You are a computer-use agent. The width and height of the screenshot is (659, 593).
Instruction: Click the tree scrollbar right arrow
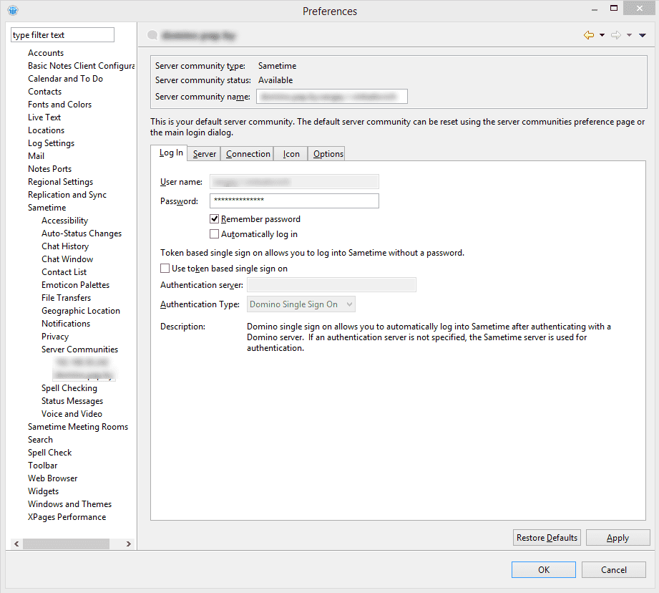129,544
